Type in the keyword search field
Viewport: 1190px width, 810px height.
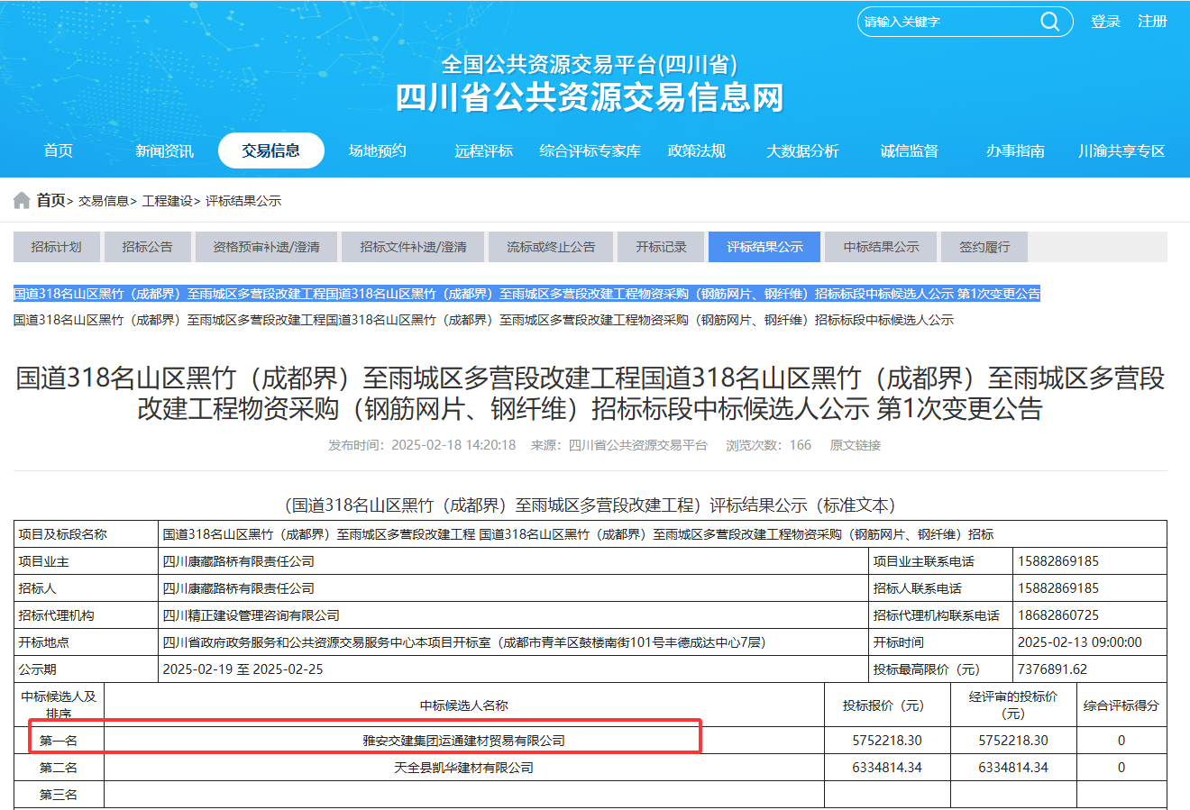tap(947, 22)
